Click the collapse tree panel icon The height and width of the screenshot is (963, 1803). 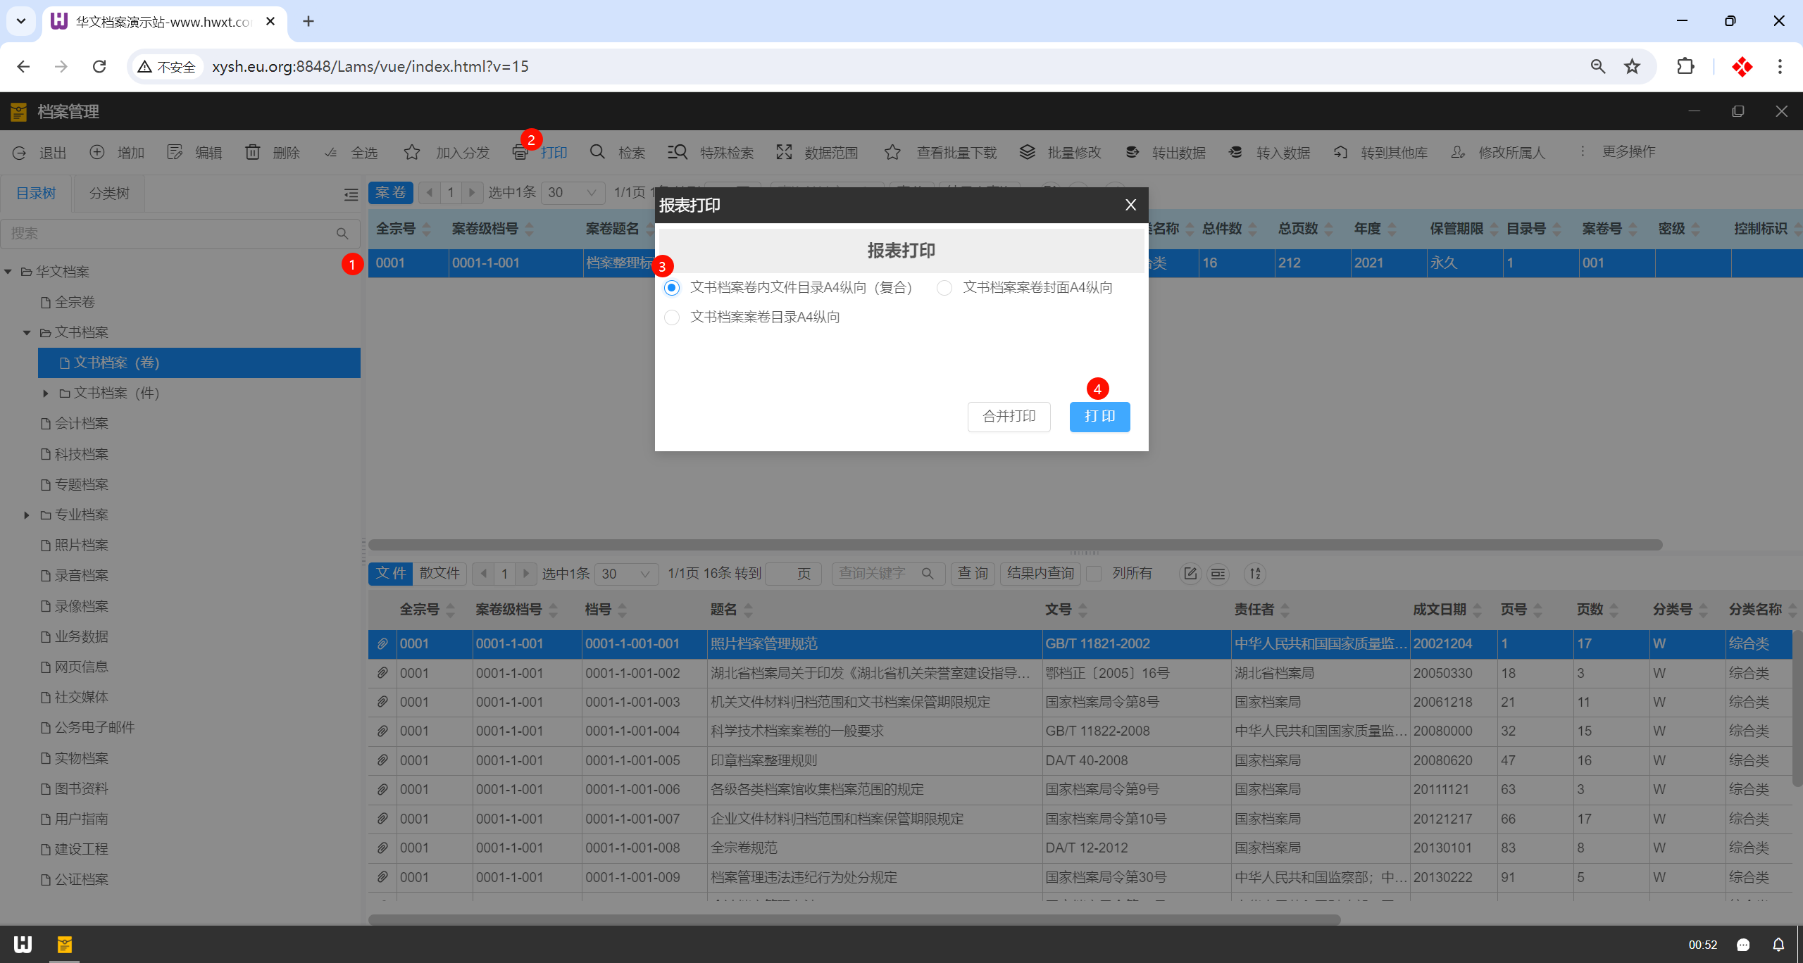[351, 194]
